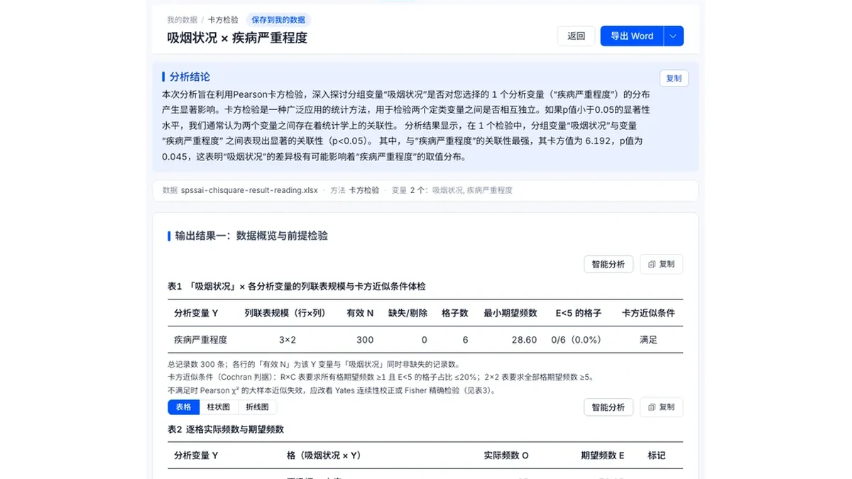852x479 pixels.
Task: Click 复制 button above 表1
Action: 661,264
